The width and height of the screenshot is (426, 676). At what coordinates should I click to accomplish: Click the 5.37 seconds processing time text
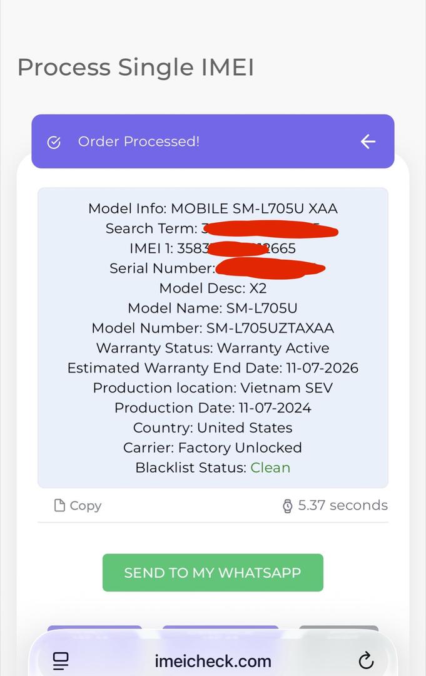click(343, 506)
